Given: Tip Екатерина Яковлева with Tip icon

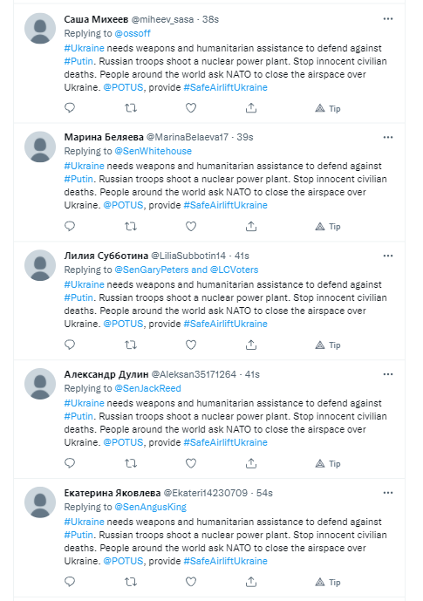Looking at the screenshot, I should tap(328, 582).
